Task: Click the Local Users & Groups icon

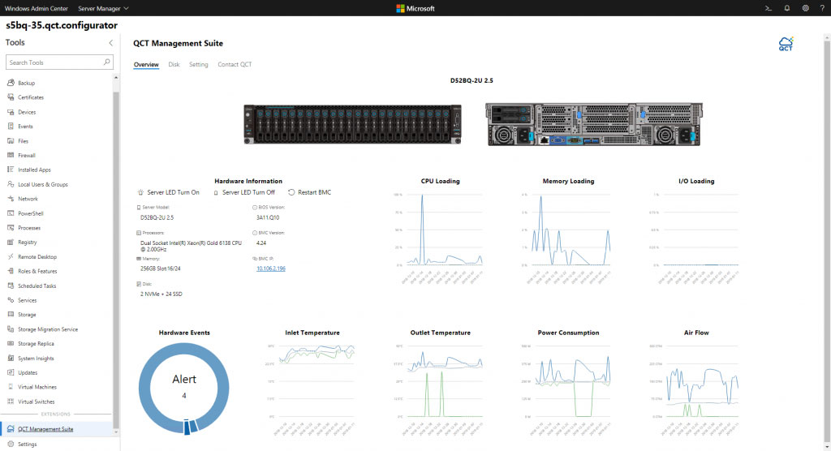Action: pos(11,184)
